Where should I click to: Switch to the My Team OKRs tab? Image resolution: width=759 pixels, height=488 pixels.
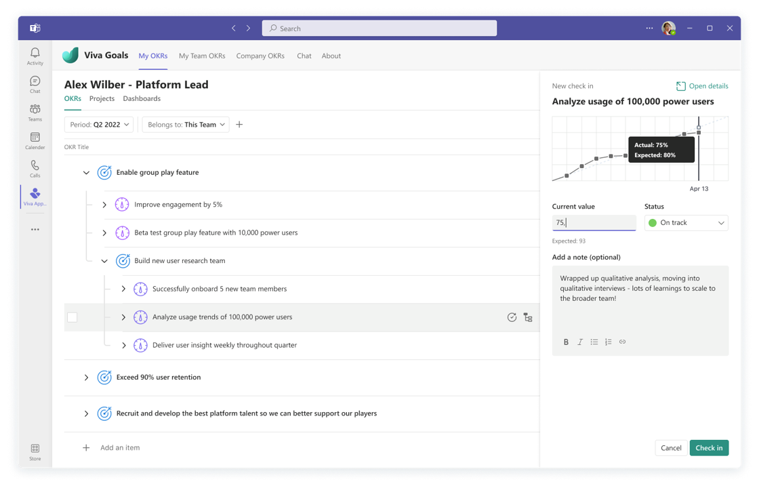[202, 56]
